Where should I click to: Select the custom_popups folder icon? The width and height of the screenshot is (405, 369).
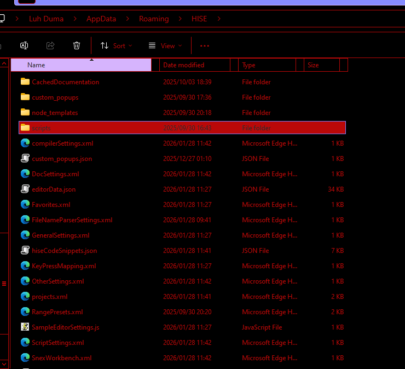pos(25,97)
